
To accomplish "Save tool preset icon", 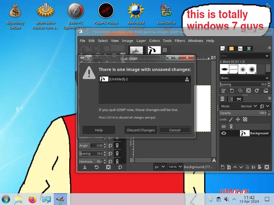I will click(x=85, y=167).
